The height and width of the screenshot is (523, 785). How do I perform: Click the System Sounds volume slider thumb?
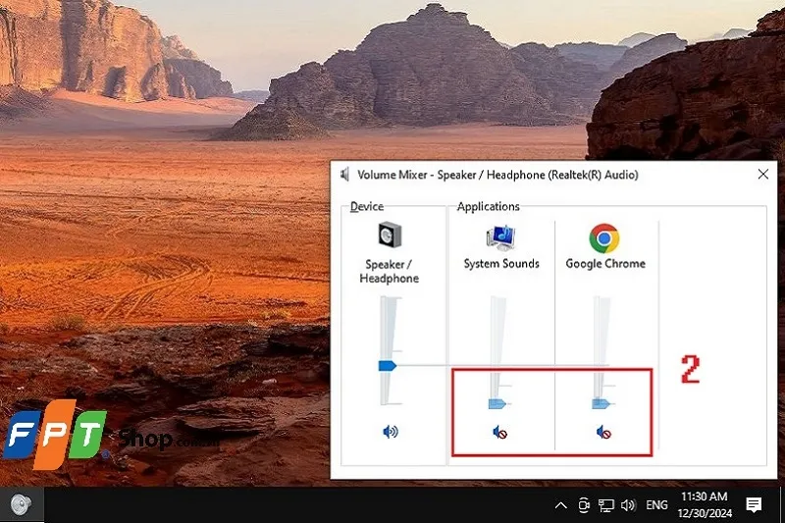[x=497, y=403]
